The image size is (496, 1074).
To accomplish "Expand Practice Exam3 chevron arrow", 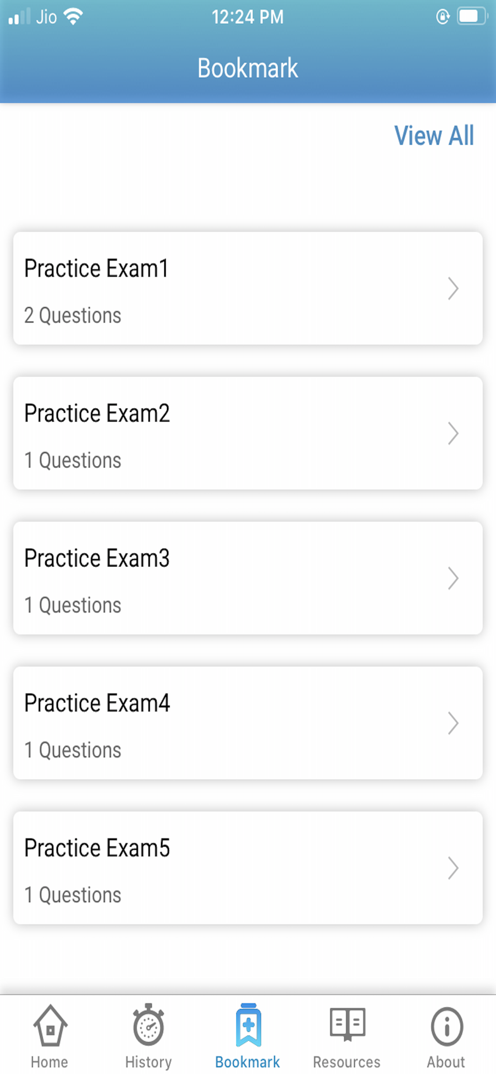I will (x=454, y=578).
